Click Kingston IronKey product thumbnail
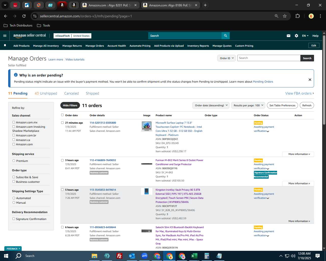This screenshot has width=326, height=261. pos(147,191)
